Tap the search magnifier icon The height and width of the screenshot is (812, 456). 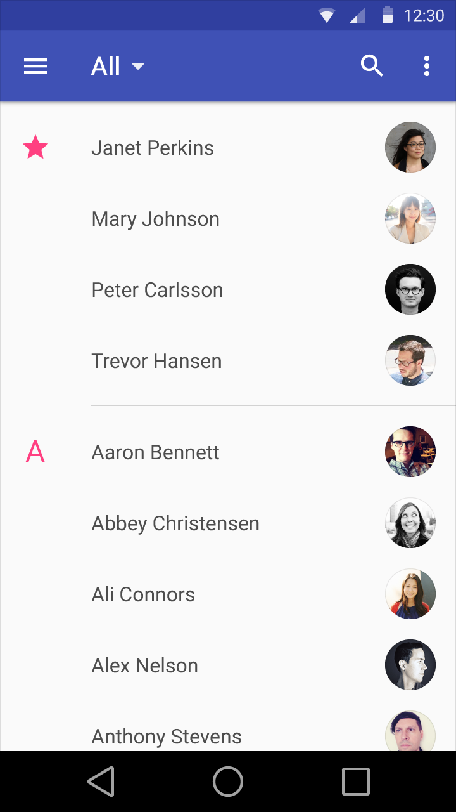pos(372,66)
